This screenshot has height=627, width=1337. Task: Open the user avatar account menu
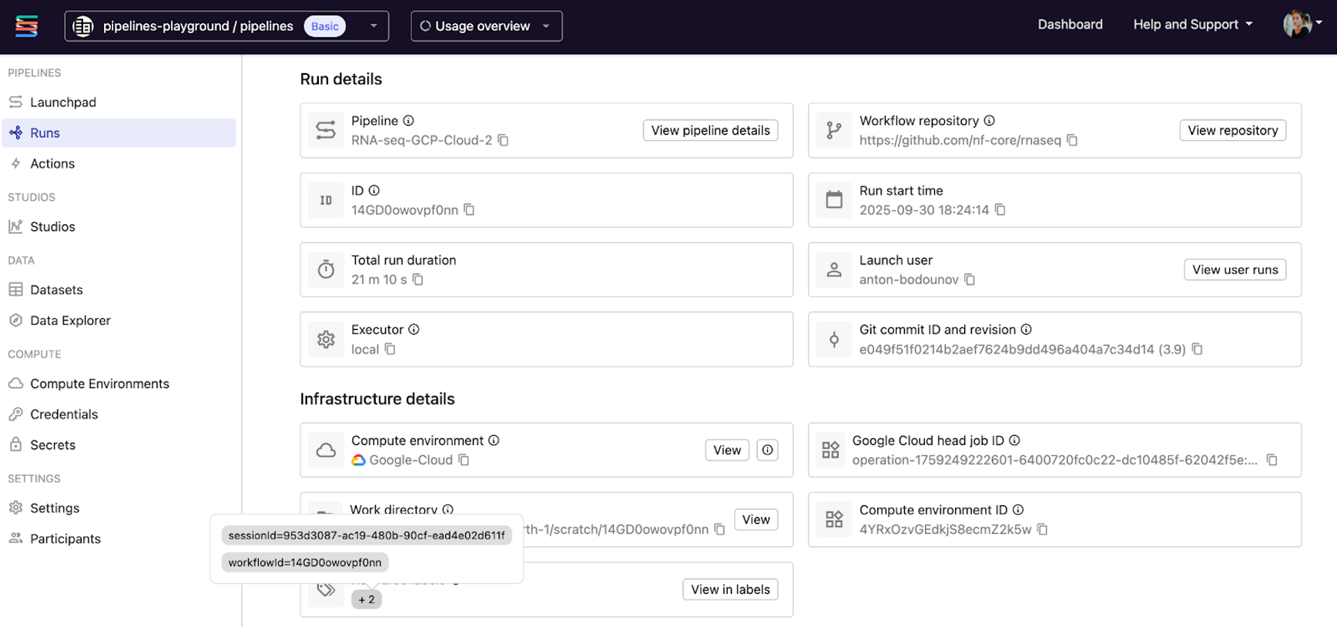1303,24
